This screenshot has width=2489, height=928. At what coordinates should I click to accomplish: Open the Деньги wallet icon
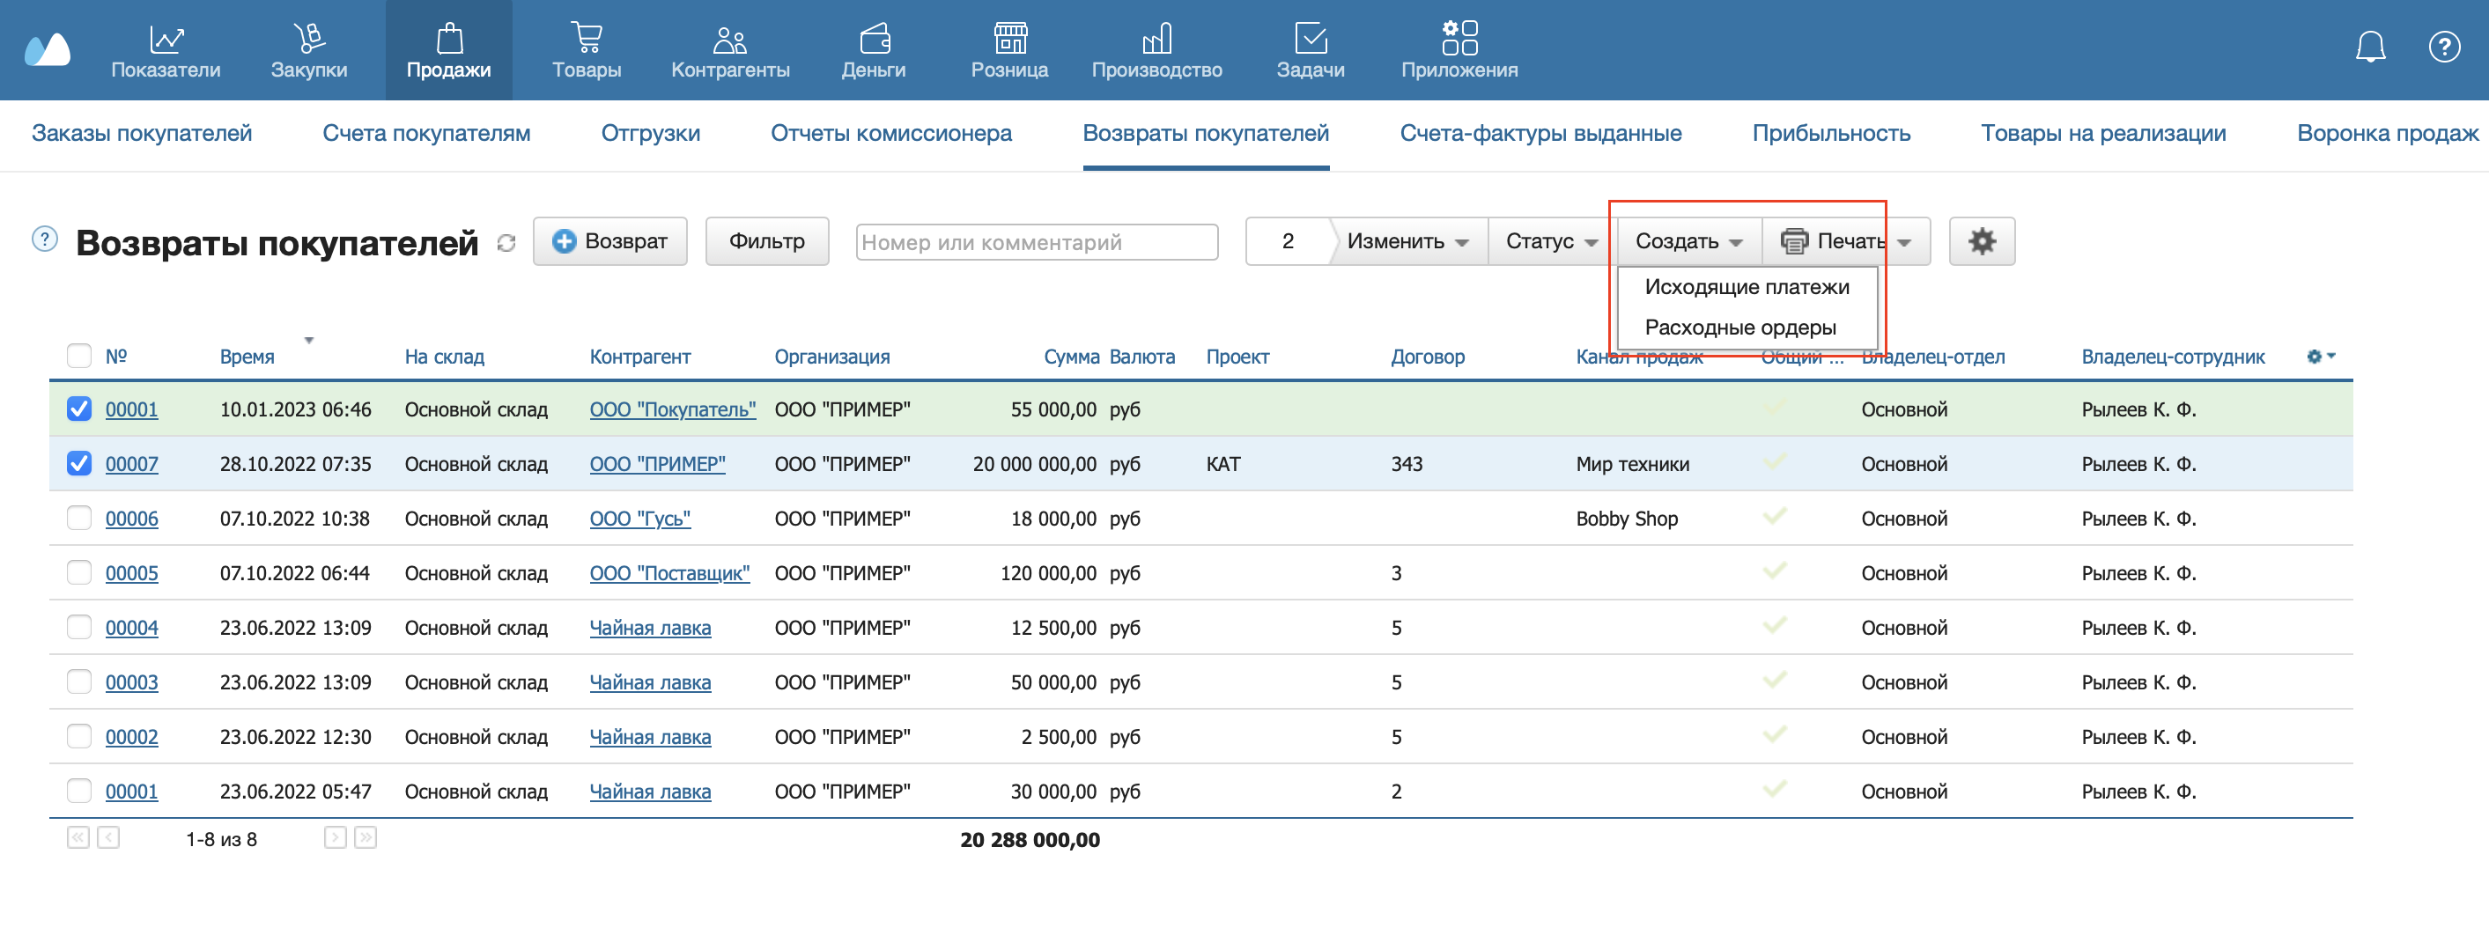[874, 39]
